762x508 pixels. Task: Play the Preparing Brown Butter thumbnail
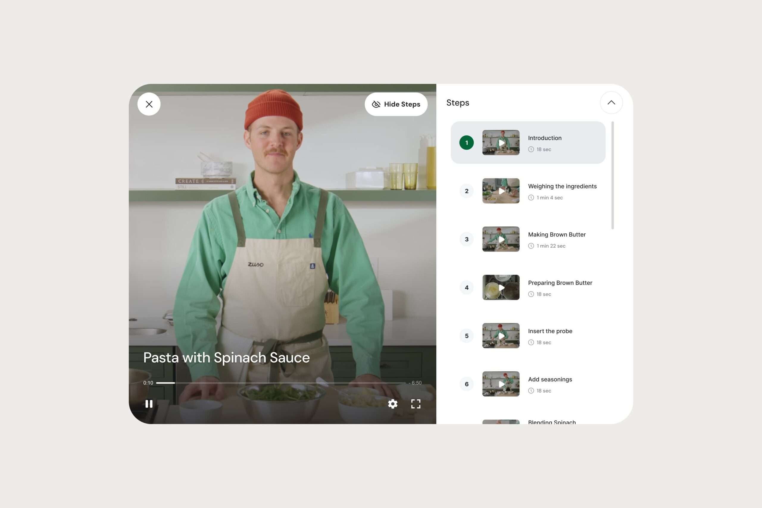pyautogui.click(x=501, y=287)
